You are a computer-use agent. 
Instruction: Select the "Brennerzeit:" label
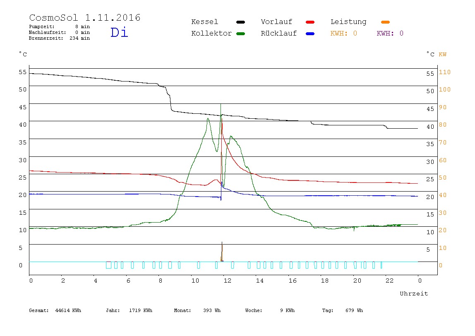pyautogui.click(x=46, y=38)
